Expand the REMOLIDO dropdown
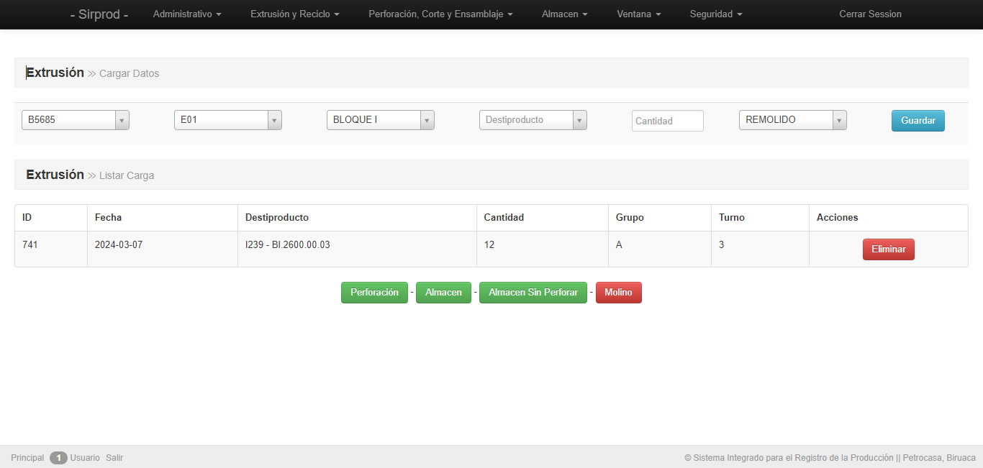The image size is (983, 468). point(793,120)
